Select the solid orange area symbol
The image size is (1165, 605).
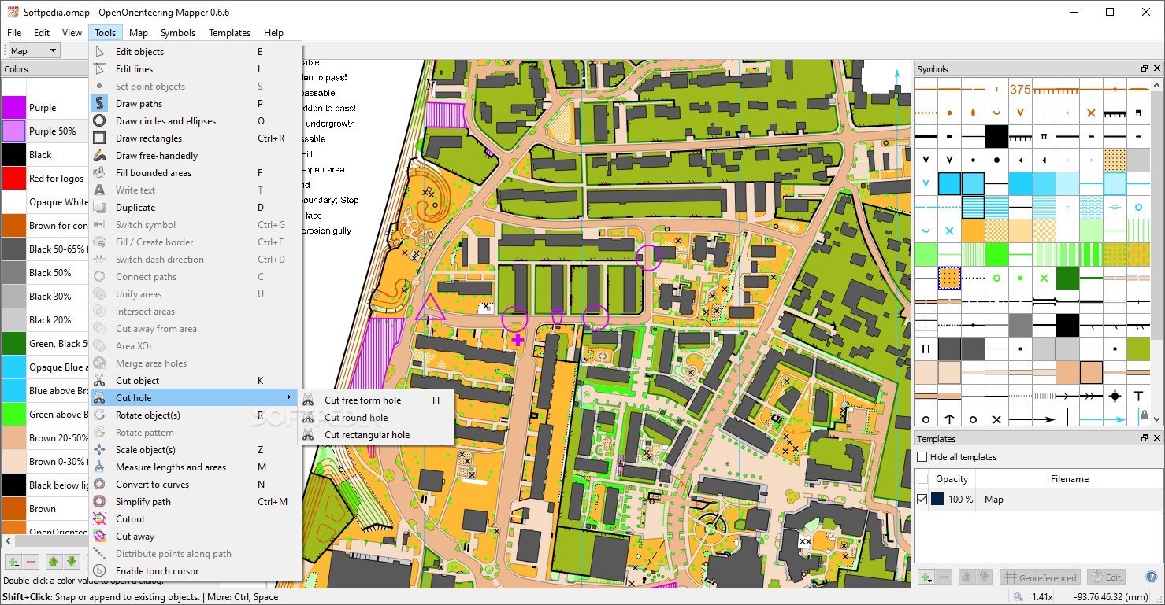pyautogui.click(x=973, y=231)
